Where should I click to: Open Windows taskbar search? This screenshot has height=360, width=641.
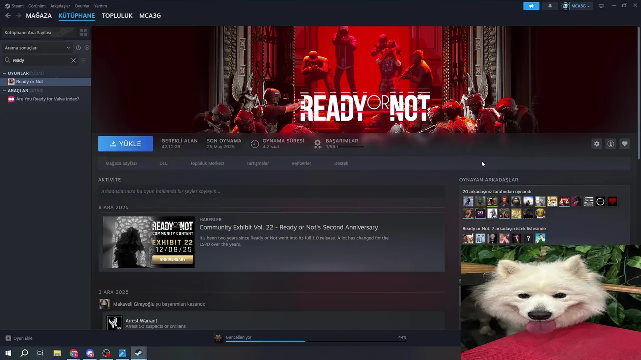pos(24,353)
